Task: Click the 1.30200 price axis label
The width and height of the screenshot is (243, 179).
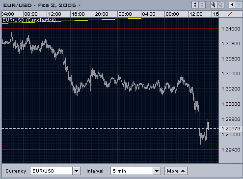Action: 231,89
